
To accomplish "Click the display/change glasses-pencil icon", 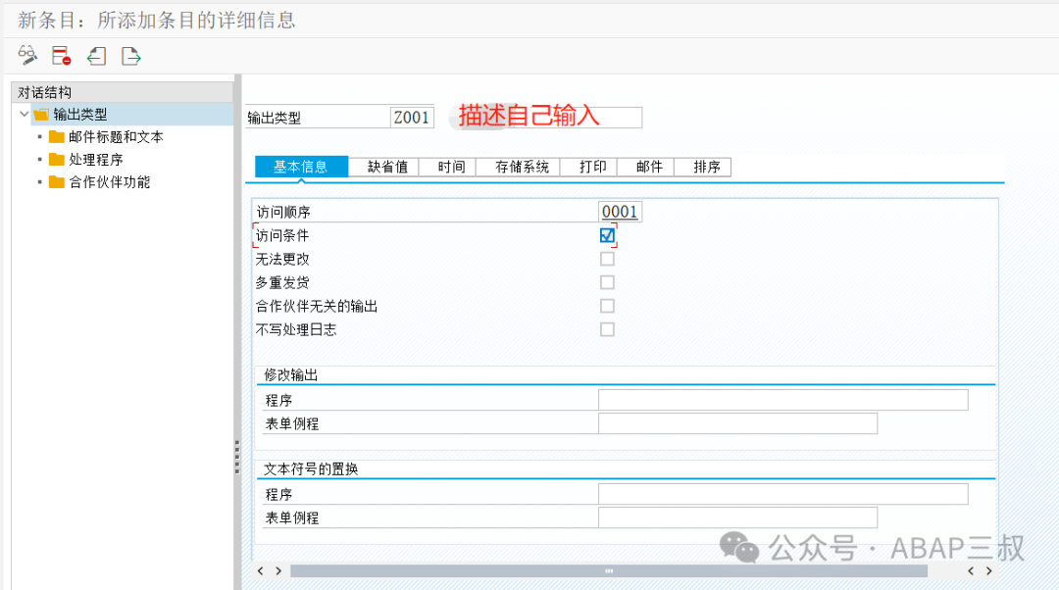I will [x=27, y=55].
